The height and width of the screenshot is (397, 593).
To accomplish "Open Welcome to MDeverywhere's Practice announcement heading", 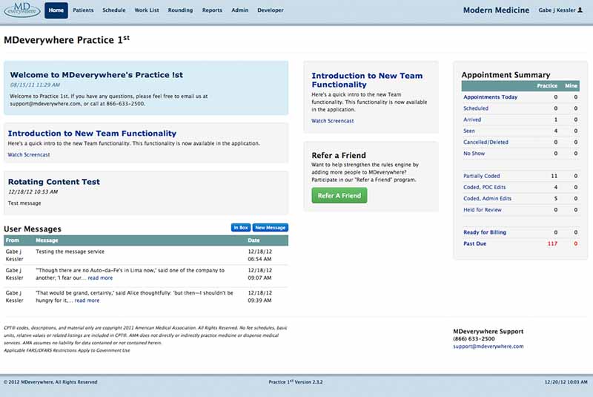I will click(x=96, y=75).
